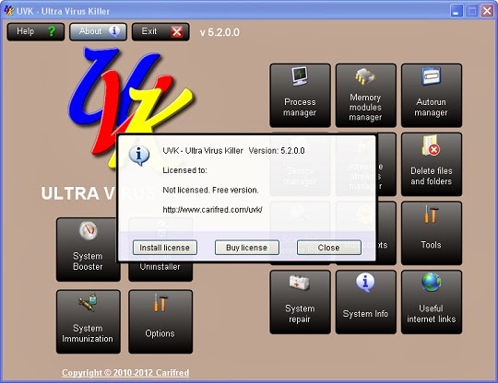Click the Exit button
Screen dimensions: 498x383
pyautogui.click(x=160, y=31)
